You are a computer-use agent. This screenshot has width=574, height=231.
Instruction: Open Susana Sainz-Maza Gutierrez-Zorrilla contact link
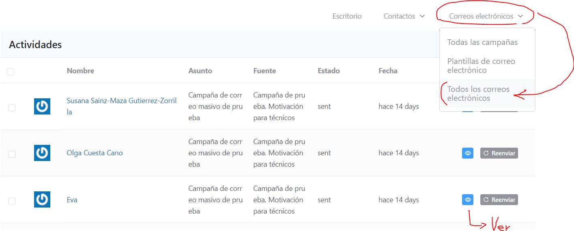(121, 101)
